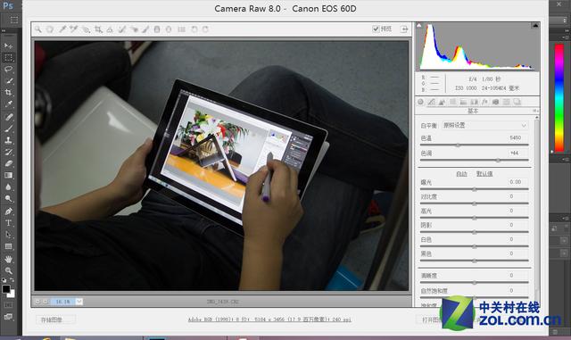Select Photoshop Eraser tool
This screenshot has width=571, height=340.
pyautogui.click(x=8, y=163)
